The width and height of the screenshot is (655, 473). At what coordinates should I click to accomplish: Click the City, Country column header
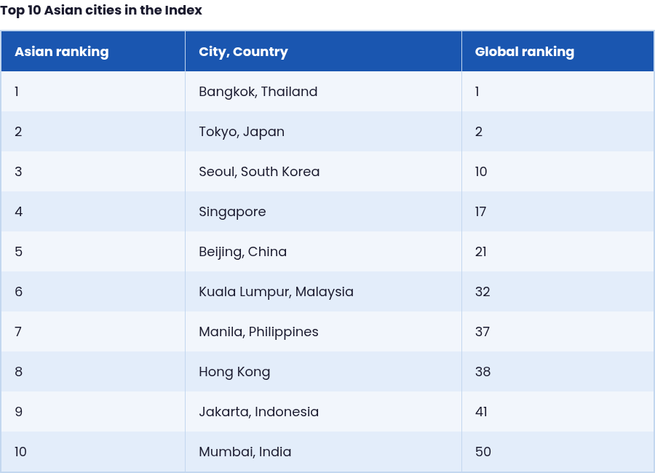click(323, 52)
